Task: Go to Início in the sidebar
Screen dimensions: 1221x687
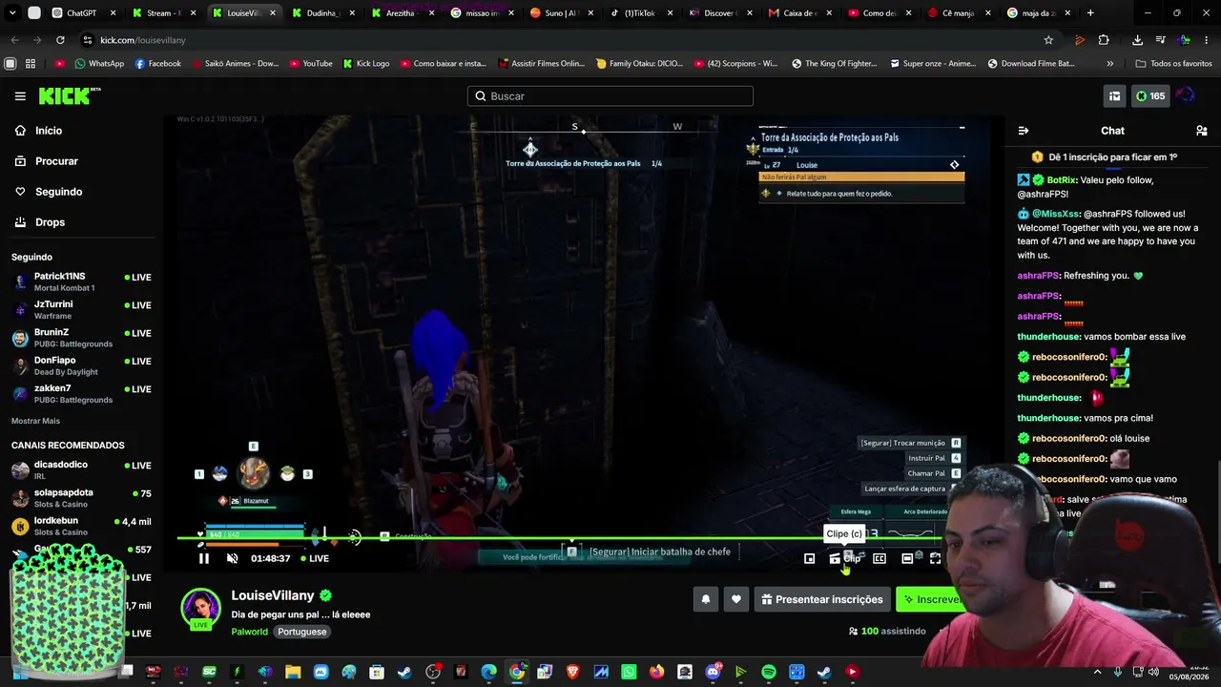Action: click(48, 131)
